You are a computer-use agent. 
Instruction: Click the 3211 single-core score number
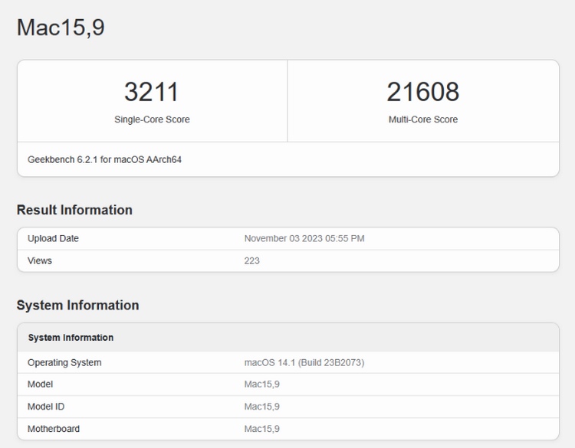click(151, 92)
